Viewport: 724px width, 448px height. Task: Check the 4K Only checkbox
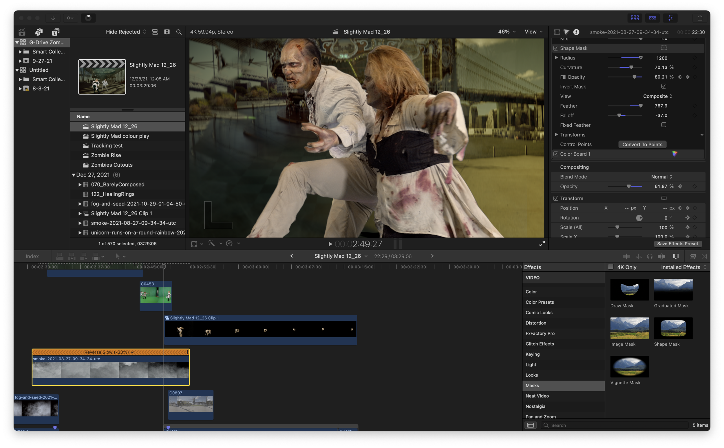(x=611, y=267)
